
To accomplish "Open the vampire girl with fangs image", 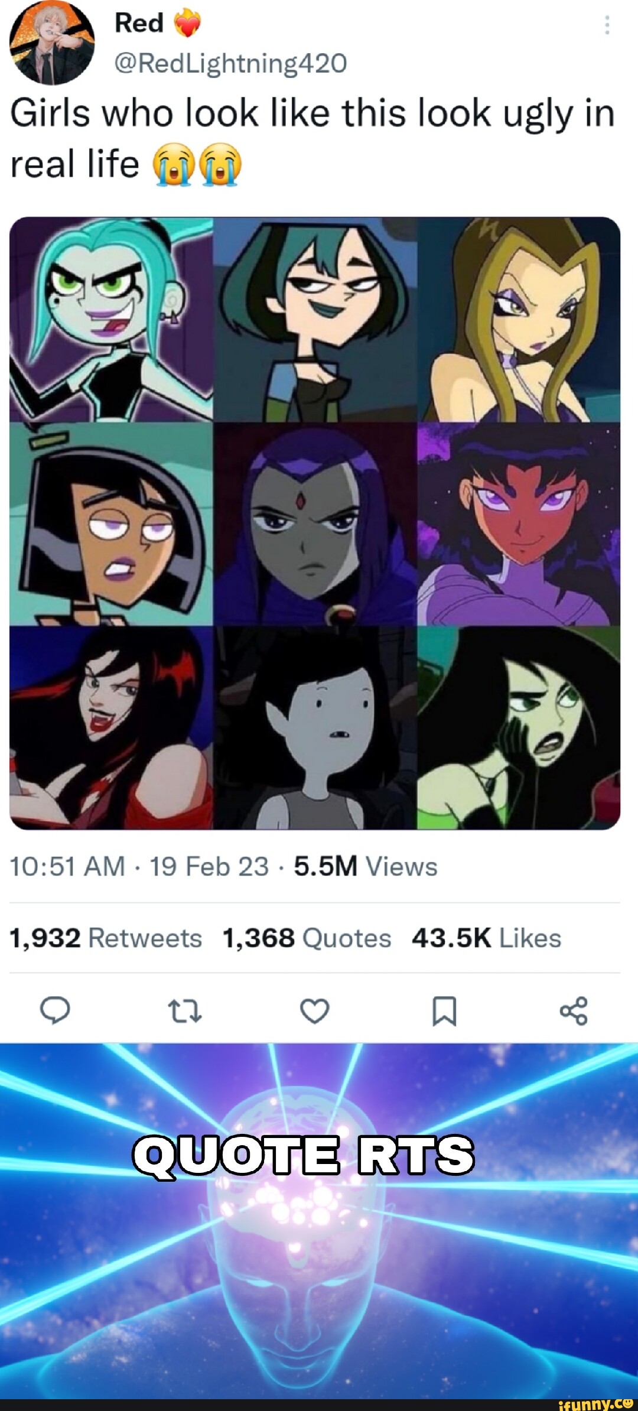I will (x=111, y=728).
